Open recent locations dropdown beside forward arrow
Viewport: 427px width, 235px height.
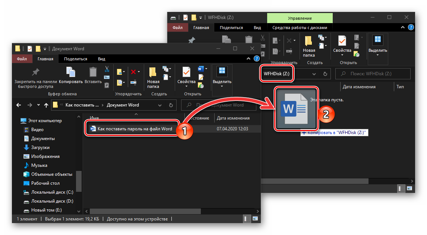click(39, 105)
